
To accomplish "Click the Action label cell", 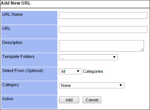I will [x=29, y=102].
